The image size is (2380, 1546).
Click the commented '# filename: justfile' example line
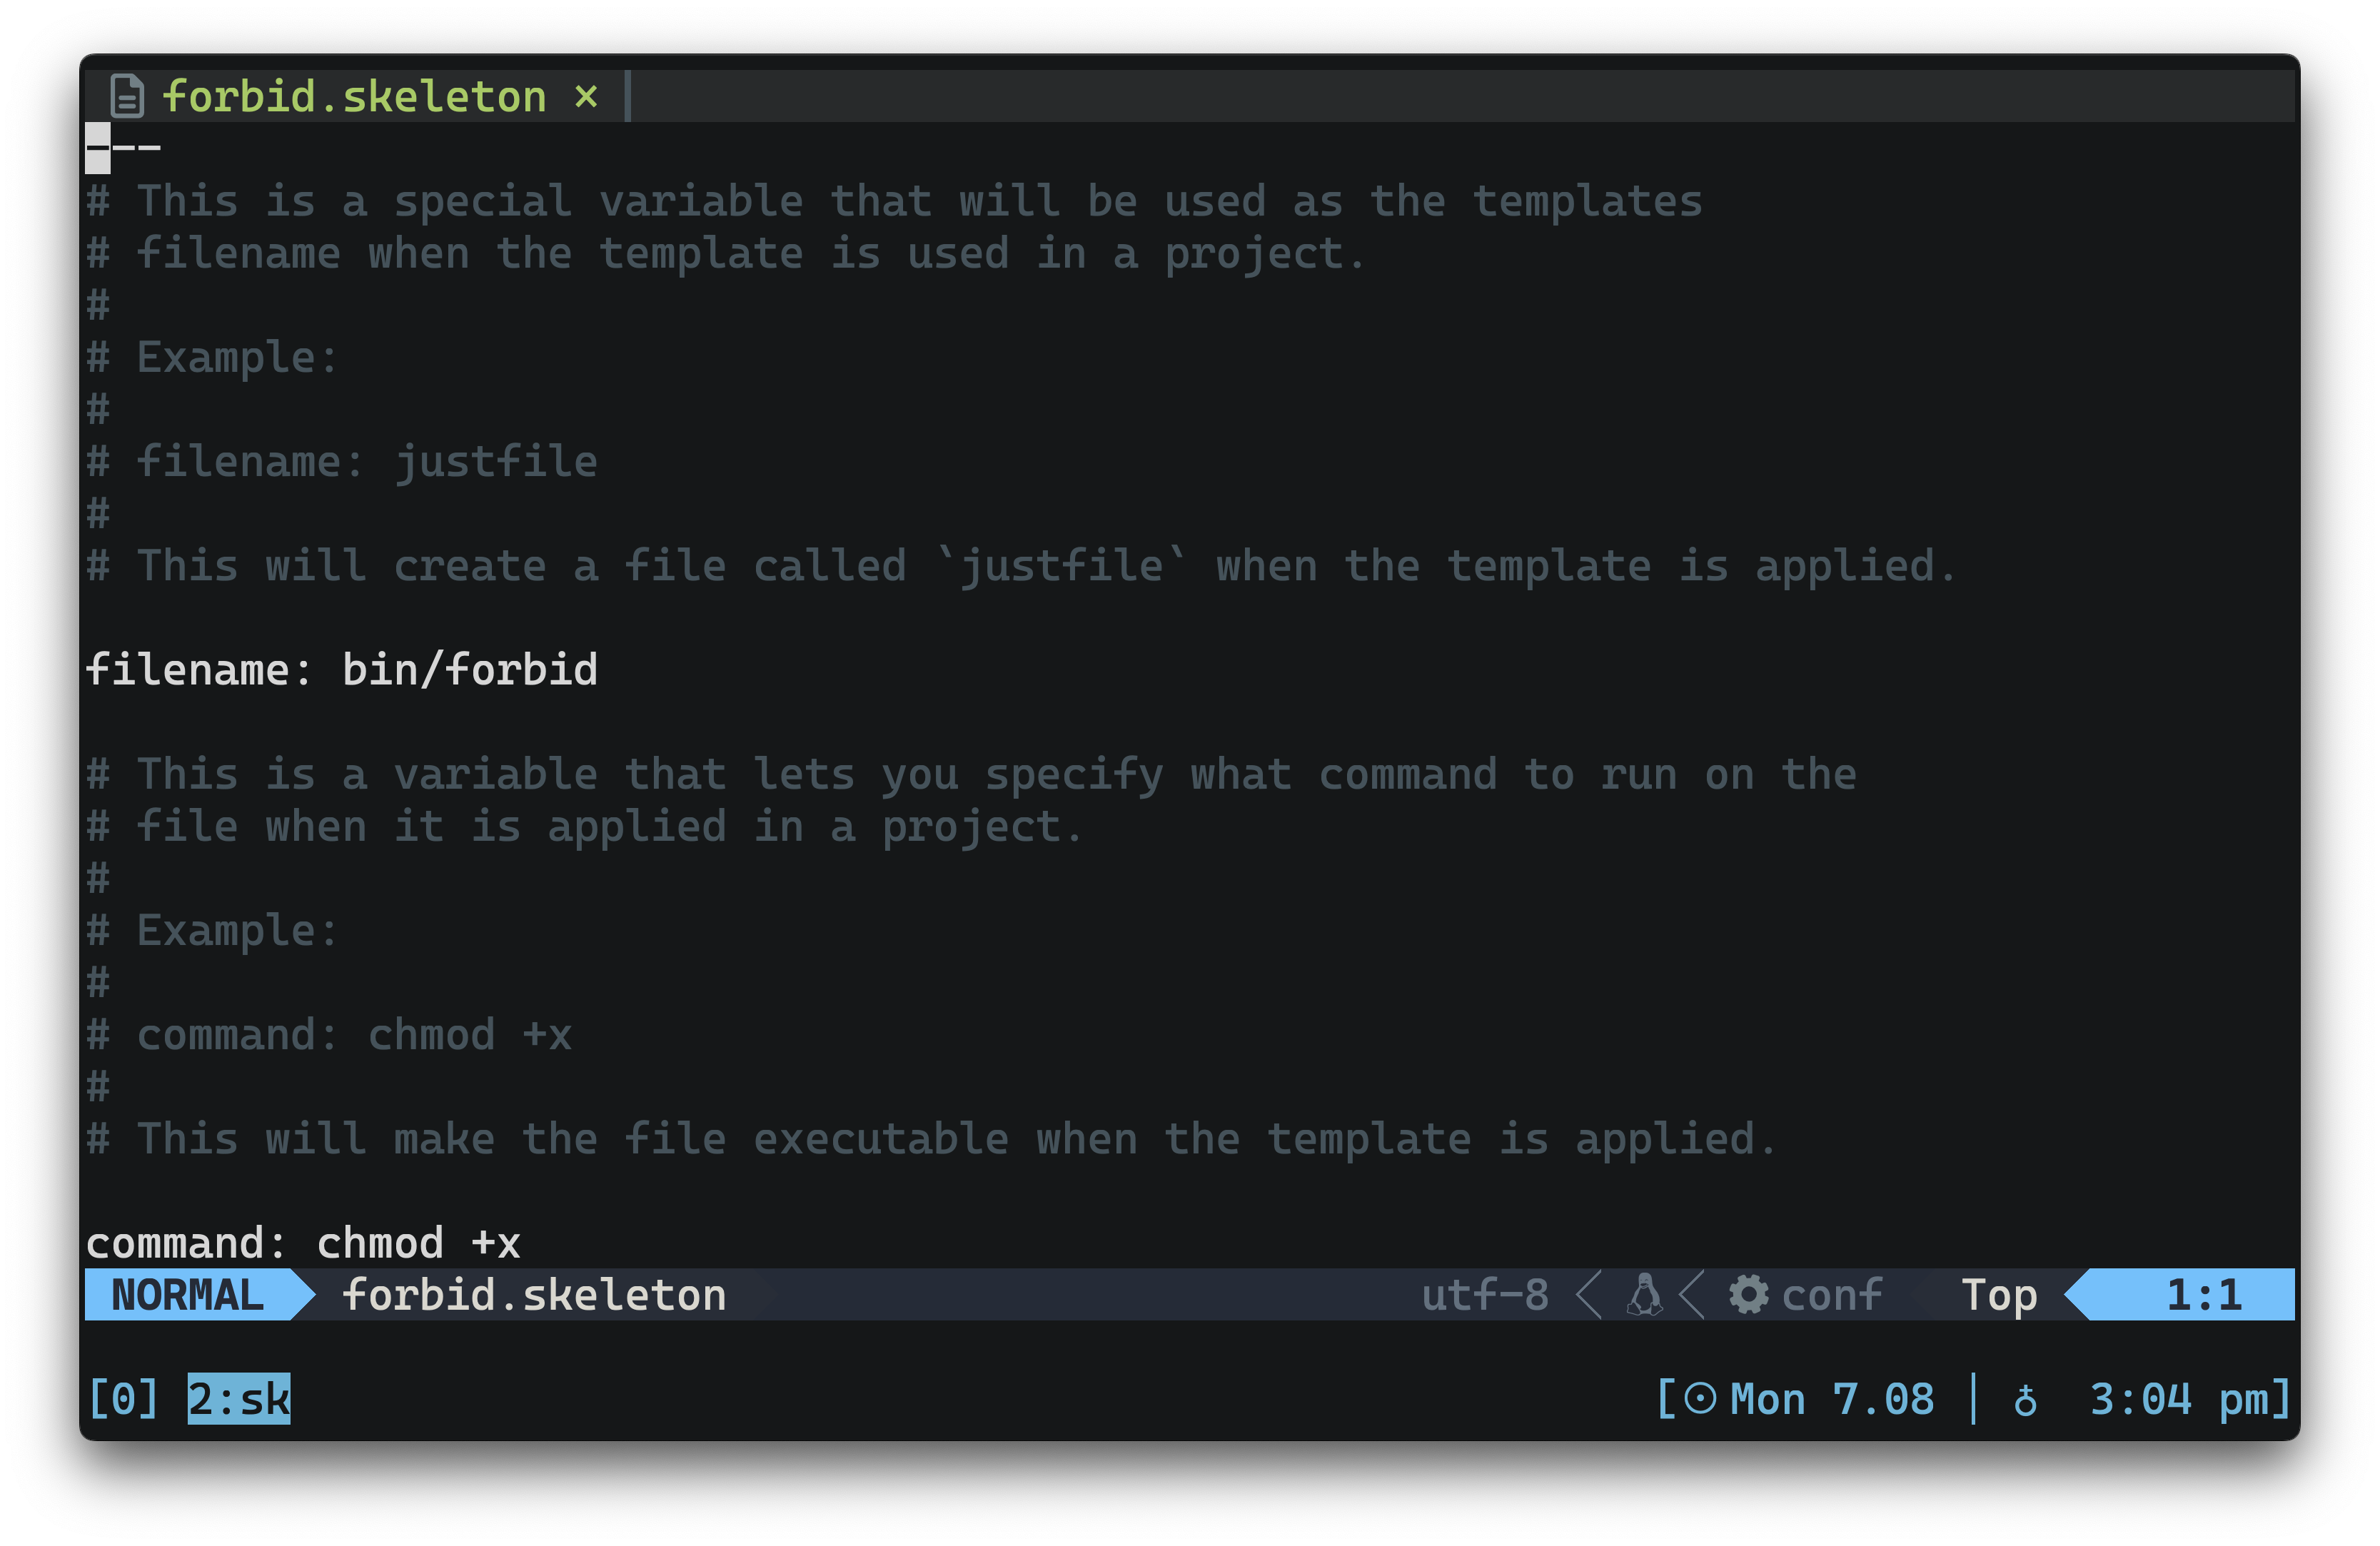(x=342, y=462)
